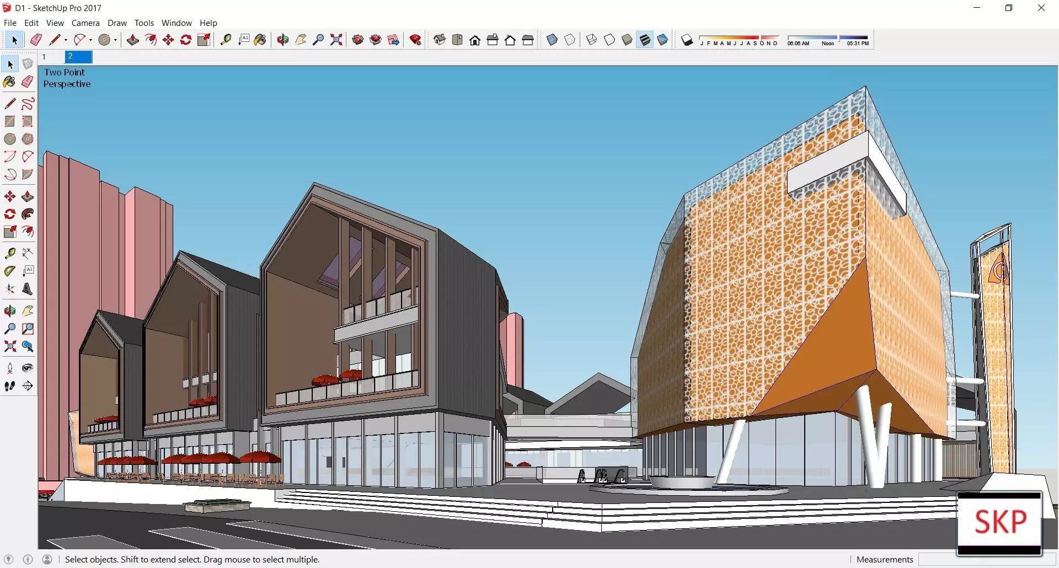
Task: Click Zoom Extents in top toolbar
Action: coord(336,40)
